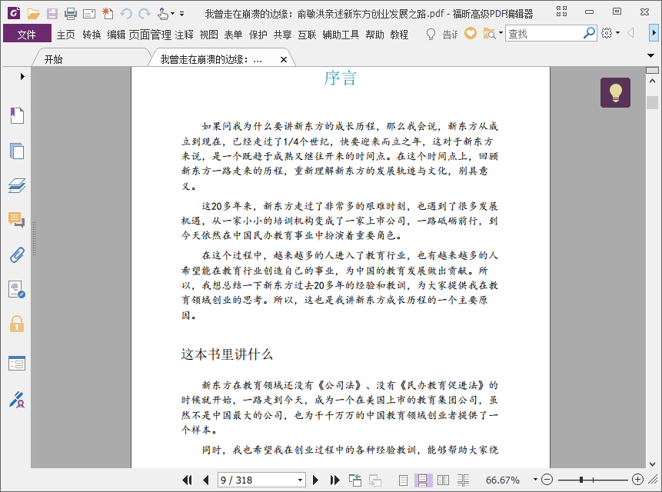Open the signature certificate pen panel
This screenshot has height=492, width=662.
(x=17, y=400)
